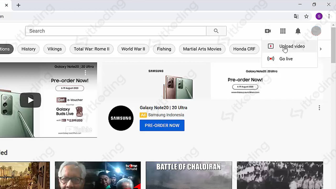The image size is (336, 189).
Task: Open the Battle of Chaldiran video thumbnail
Action: click(189, 175)
